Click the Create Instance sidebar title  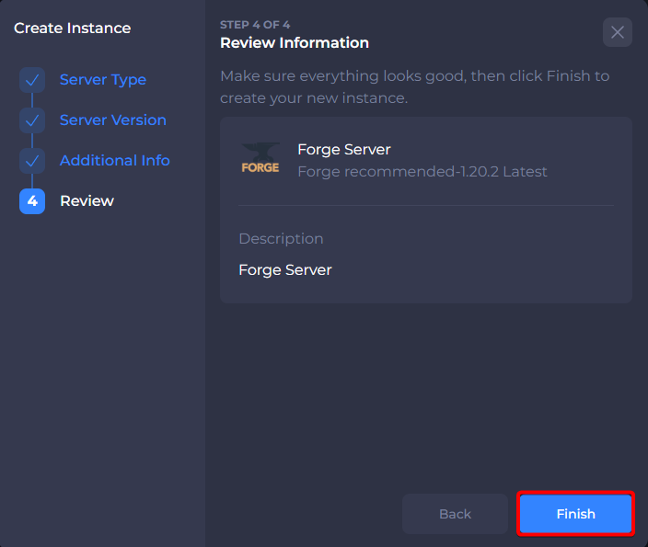click(72, 28)
